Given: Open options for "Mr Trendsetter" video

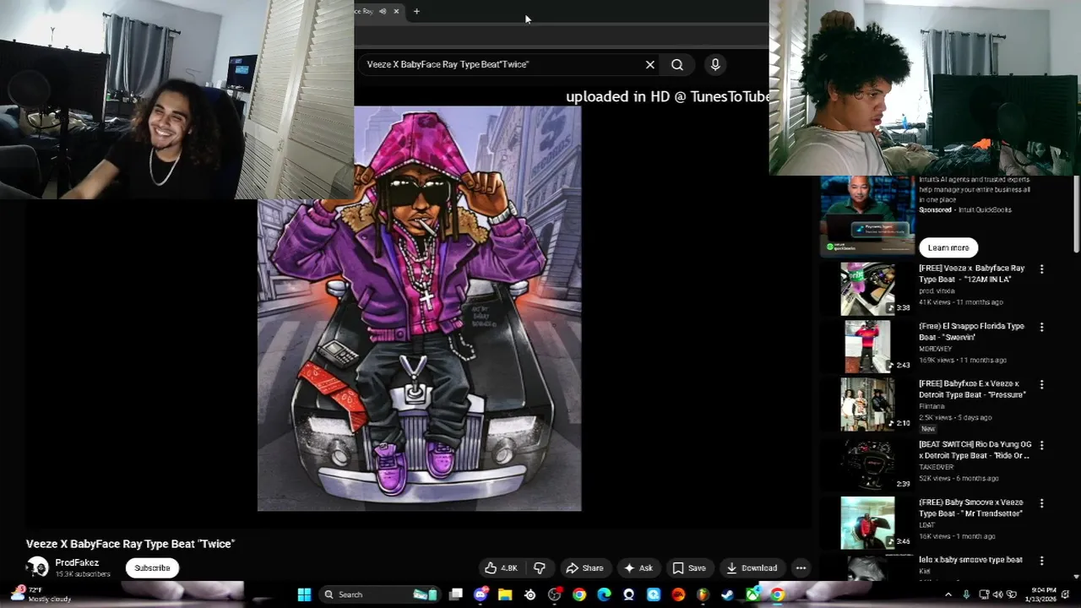Looking at the screenshot, I should pyautogui.click(x=1041, y=503).
